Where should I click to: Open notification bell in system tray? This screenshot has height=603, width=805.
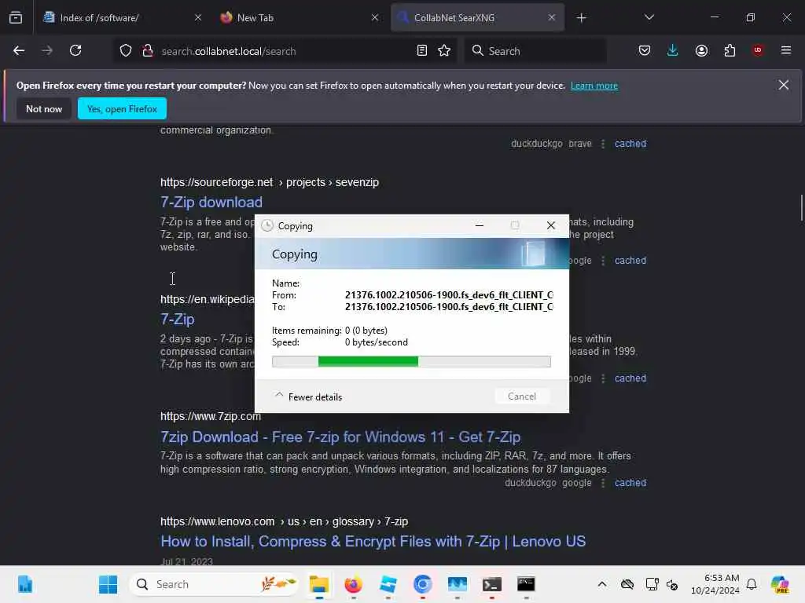pos(752,584)
